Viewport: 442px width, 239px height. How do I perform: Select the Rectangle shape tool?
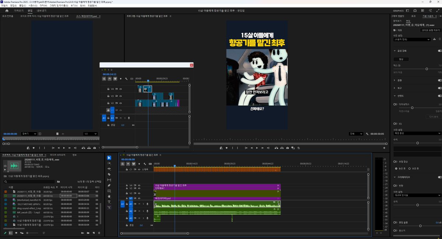point(109,191)
